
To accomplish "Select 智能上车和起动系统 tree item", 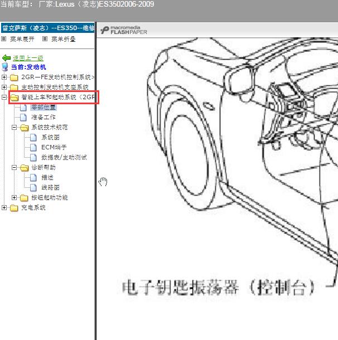I will coord(57,97).
